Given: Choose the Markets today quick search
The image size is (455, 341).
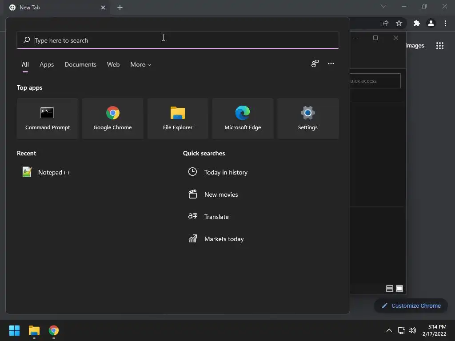Looking at the screenshot, I should [x=216, y=239].
